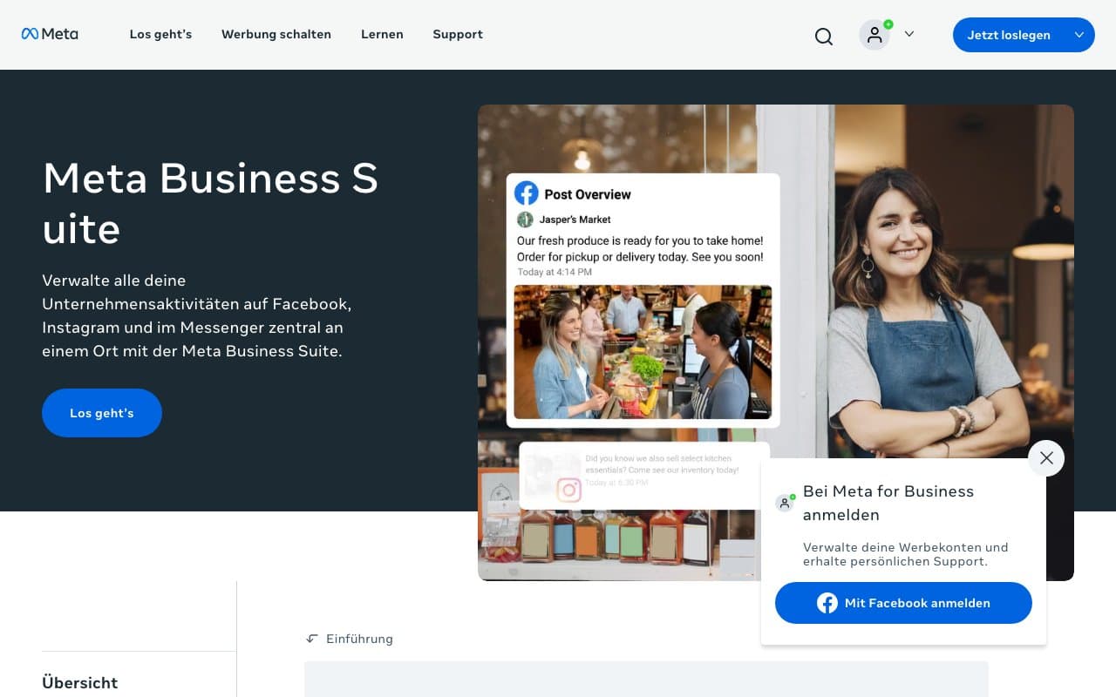Open the Support menu
Viewport: 1116px width, 697px height.
click(x=458, y=34)
